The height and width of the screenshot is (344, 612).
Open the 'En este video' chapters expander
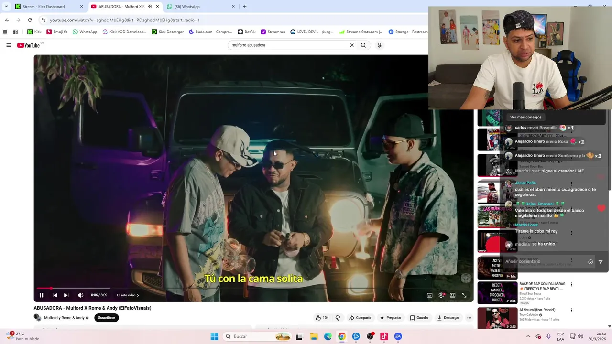click(x=128, y=295)
